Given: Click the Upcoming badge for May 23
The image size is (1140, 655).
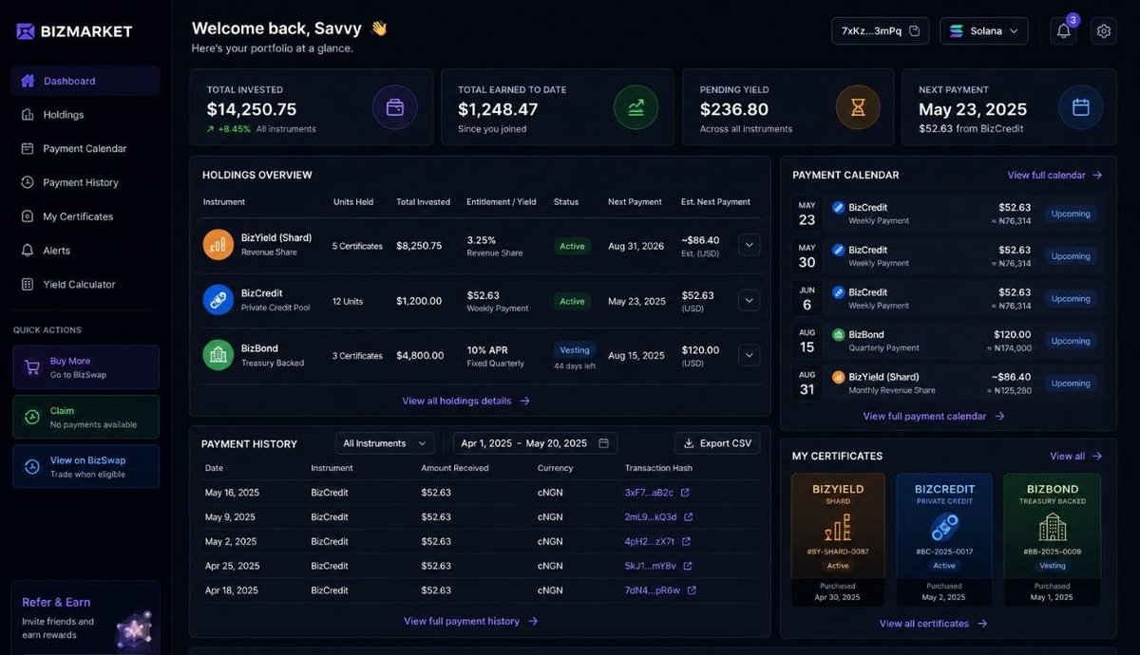Looking at the screenshot, I should [x=1071, y=214].
